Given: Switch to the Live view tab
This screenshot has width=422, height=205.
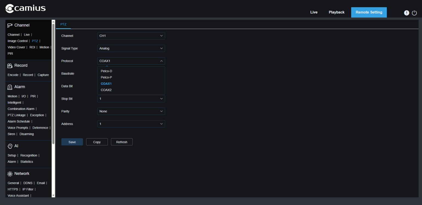Looking at the screenshot, I should pyautogui.click(x=314, y=12).
